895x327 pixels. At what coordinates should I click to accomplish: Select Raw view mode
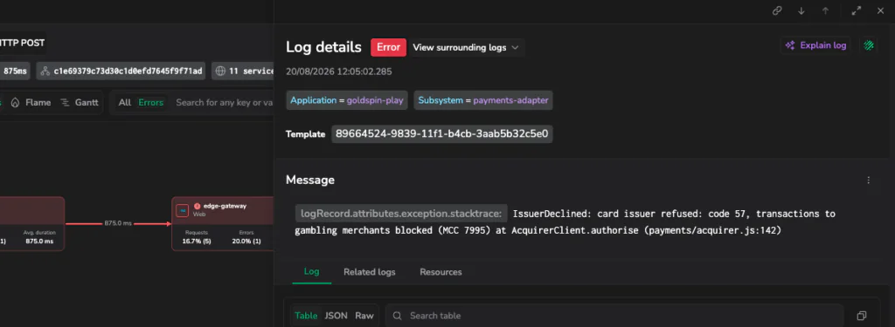tap(364, 316)
